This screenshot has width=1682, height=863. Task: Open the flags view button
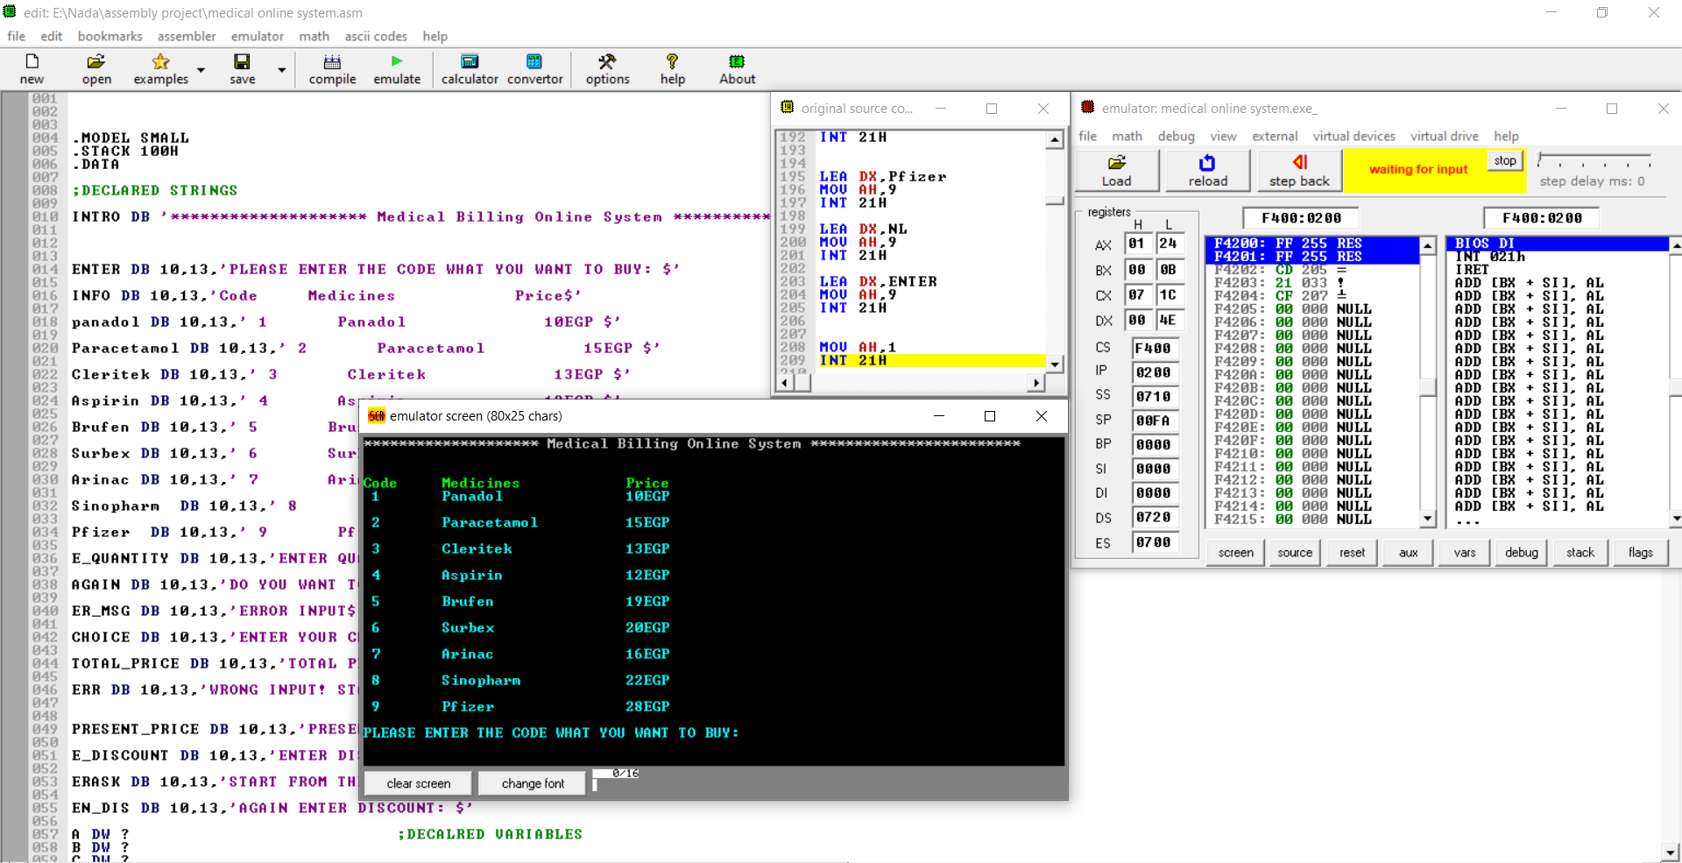(x=1640, y=553)
